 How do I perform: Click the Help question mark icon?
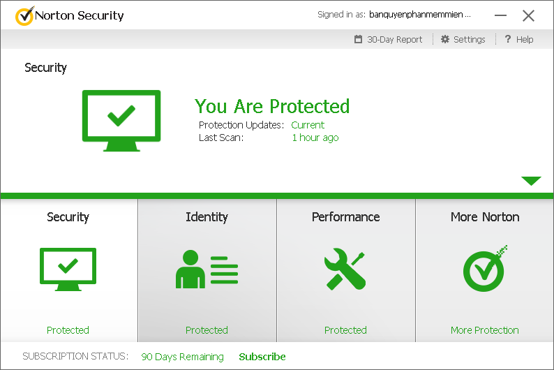click(x=508, y=40)
